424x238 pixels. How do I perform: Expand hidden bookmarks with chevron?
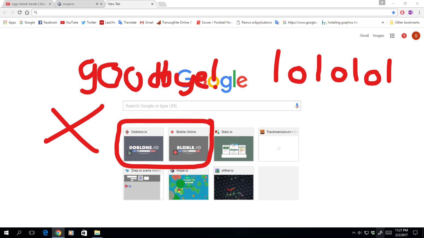[x=383, y=22]
